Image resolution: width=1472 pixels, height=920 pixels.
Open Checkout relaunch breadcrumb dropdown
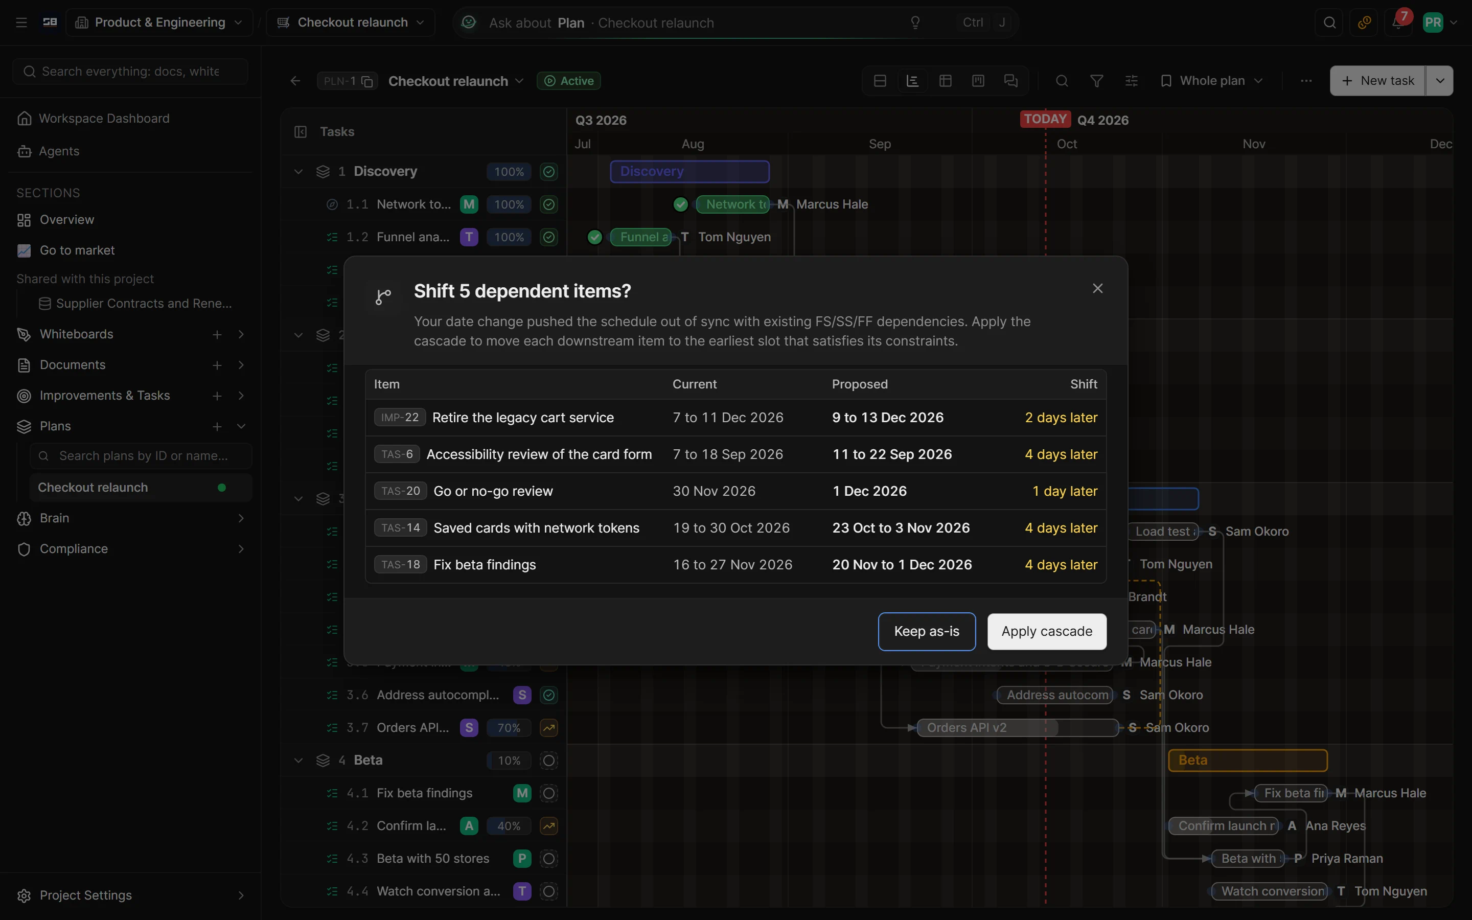[x=350, y=22]
